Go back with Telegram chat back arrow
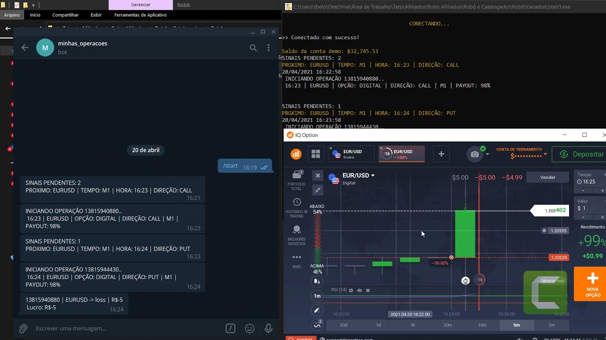This screenshot has height=340, width=606. [25, 47]
